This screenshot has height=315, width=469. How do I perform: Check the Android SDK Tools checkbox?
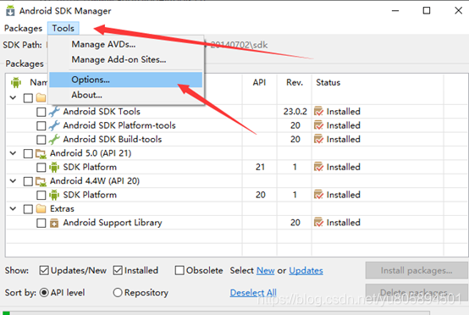[41, 112]
